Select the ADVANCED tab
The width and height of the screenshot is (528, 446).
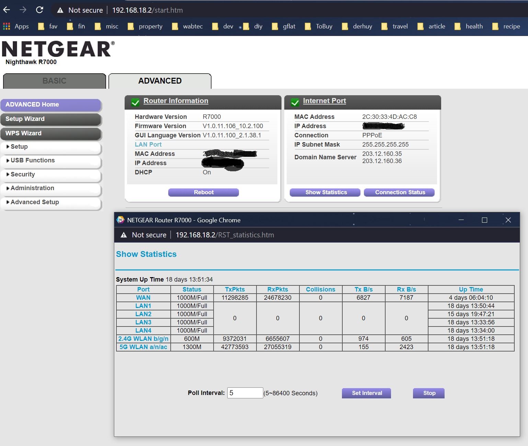tap(160, 81)
